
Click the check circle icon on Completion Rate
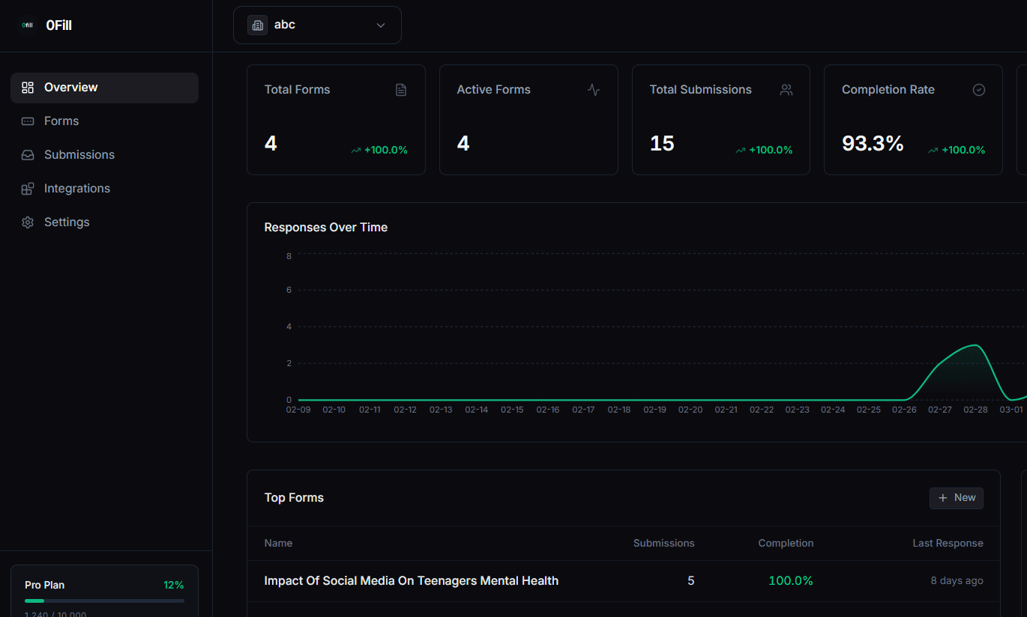click(979, 90)
